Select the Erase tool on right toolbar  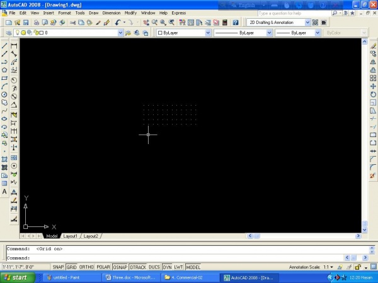(x=373, y=46)
